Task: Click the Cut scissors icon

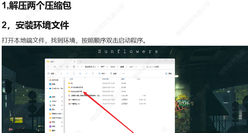Action: pos(61,73)
